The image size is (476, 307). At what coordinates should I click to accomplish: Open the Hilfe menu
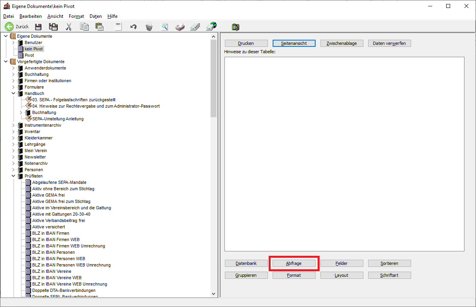tap(112, 16)
